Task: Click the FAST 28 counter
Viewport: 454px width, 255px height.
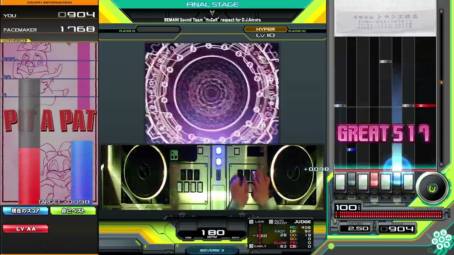Action: click(280, 233)
